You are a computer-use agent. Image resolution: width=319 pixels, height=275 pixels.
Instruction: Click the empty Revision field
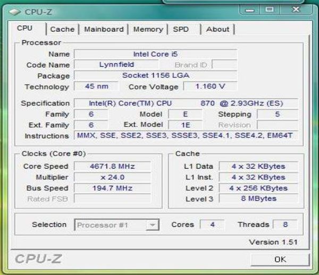point(278,125)
